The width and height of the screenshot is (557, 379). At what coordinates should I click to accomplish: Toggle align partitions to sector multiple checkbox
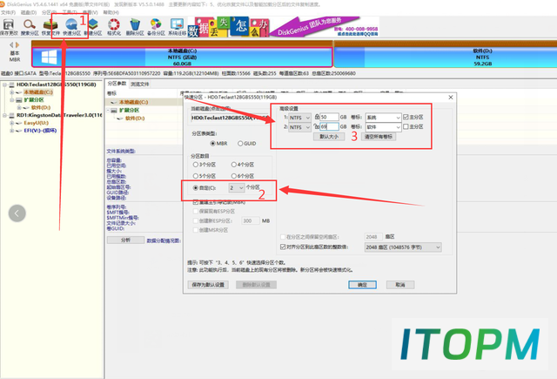click(x=283, y=247)
